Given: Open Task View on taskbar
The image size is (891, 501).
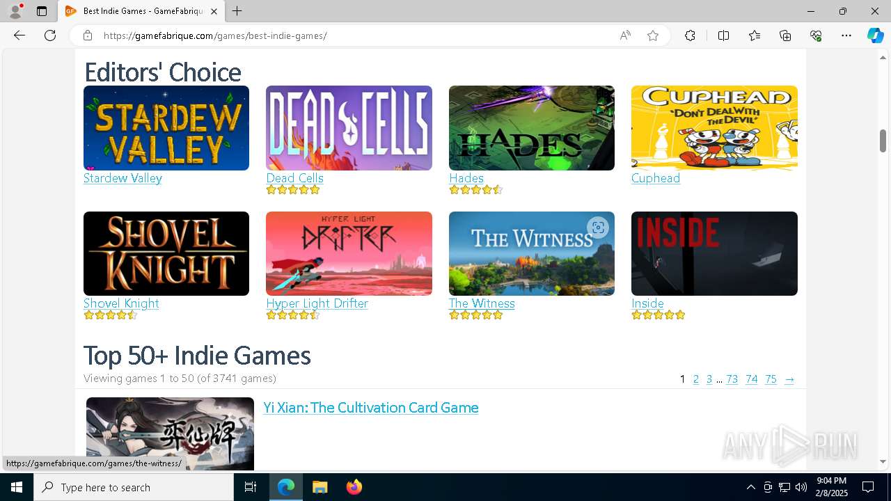Looking at the screenshot, I should pos(251,487).
